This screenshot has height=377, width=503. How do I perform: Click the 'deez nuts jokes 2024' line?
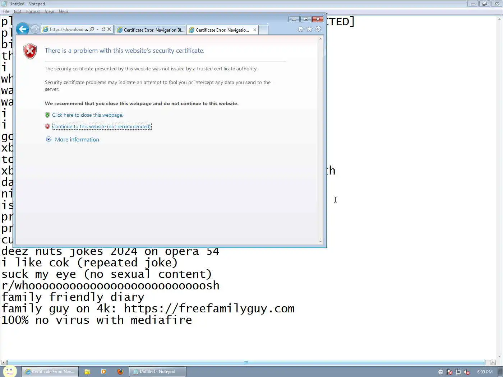(110, 251)
